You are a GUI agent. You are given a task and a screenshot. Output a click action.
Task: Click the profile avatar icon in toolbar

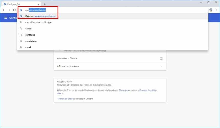coord(211,10)
